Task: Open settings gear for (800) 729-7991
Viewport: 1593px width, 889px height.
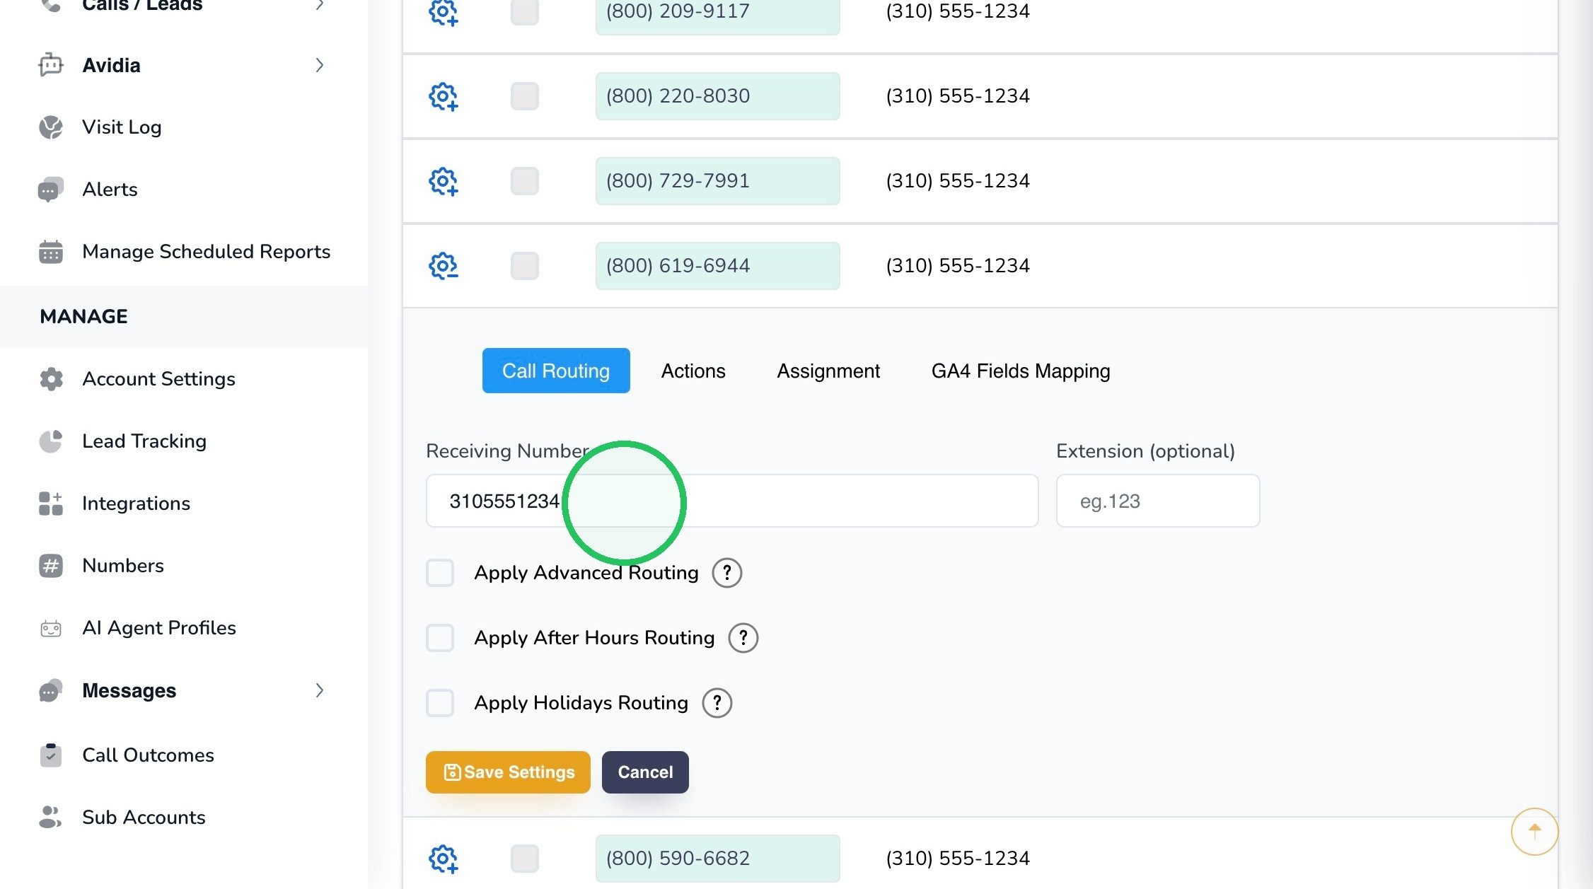Action: point(444,181)
